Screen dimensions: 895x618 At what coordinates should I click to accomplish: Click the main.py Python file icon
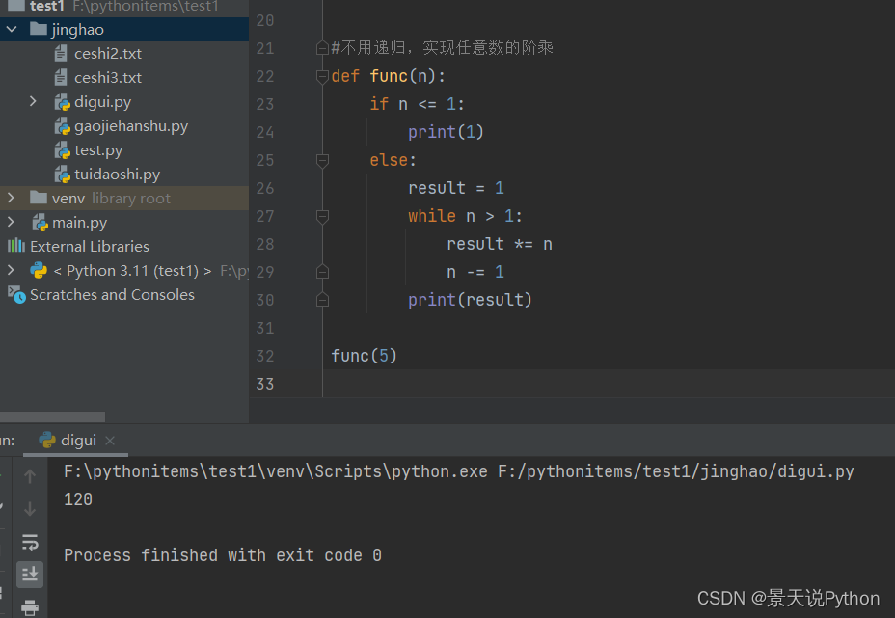click(40, 223)
